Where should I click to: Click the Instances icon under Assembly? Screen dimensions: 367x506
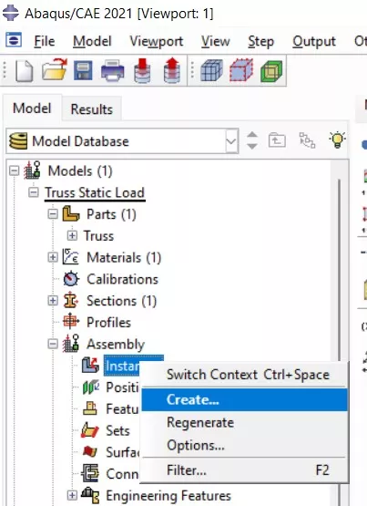(x=90, y=366)
